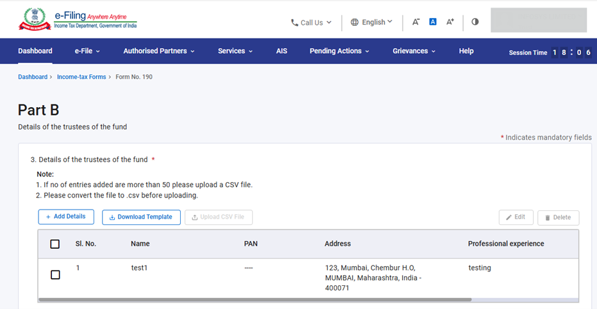Click the Add Details button
Image resolution: width=597 pixels, height=309 pixels.
[66, 217]
